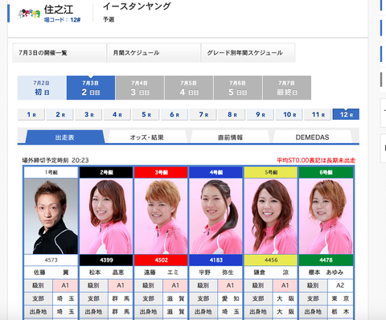The image size is (386, 320).
Task: Click the black 2号艇 header
Action: [x=106, y=172]
